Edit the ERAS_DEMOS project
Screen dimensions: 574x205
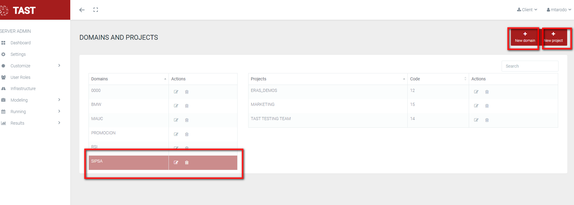pyautogui.click(x=476, y=92)
